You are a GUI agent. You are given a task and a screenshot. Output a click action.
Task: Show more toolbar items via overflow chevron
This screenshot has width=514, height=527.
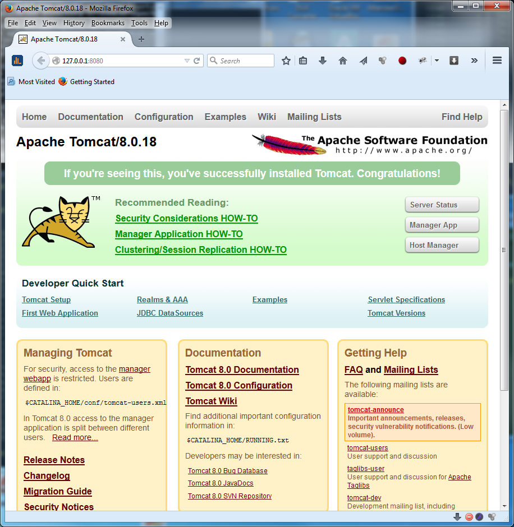click(x=474, y=61)
